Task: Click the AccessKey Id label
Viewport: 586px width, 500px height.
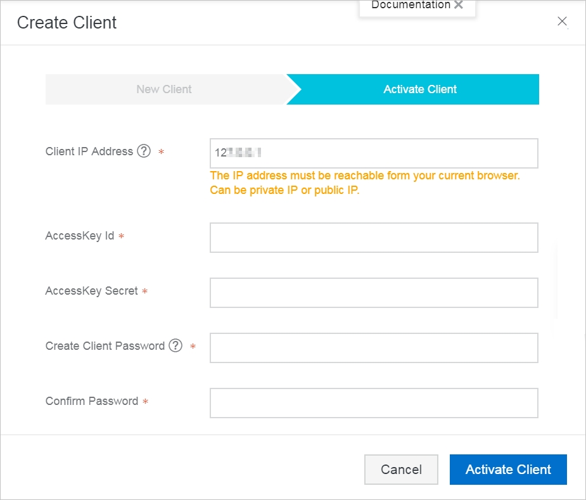Action: click(80, 236)
